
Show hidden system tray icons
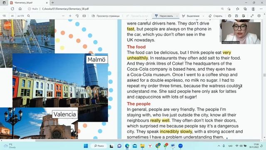click(x=219, y=146)
